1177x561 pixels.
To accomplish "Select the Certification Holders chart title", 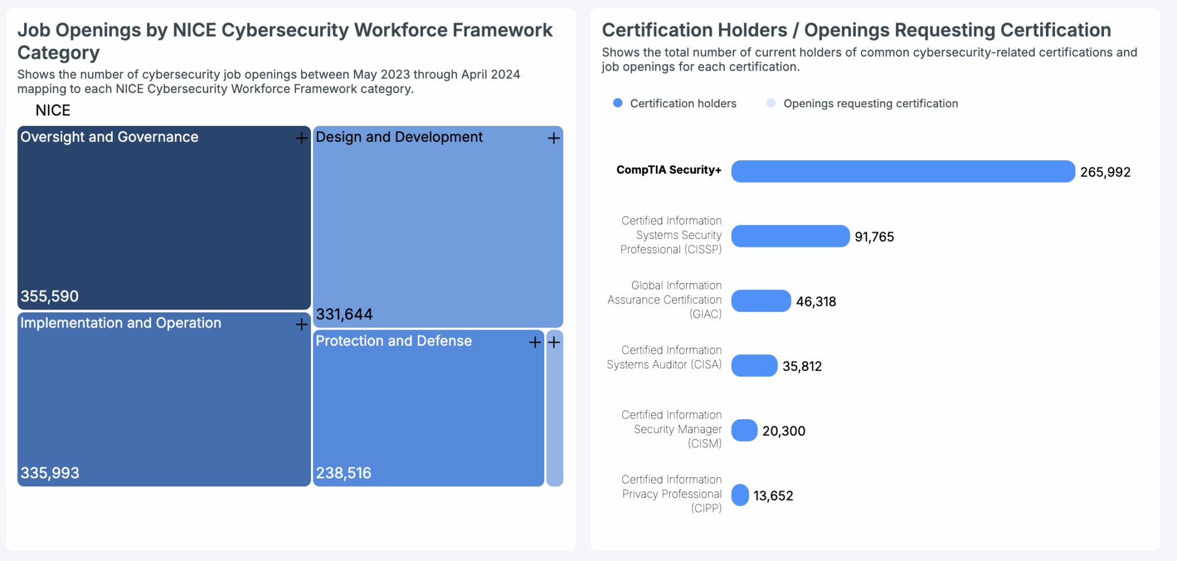I will coord(855,30).
